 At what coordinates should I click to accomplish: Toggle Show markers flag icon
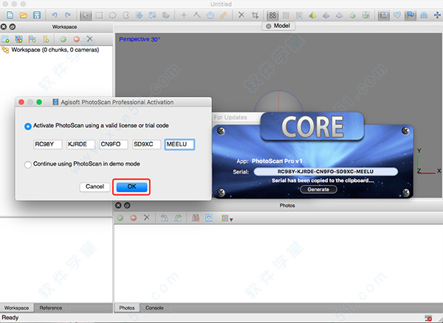(411, 15)
